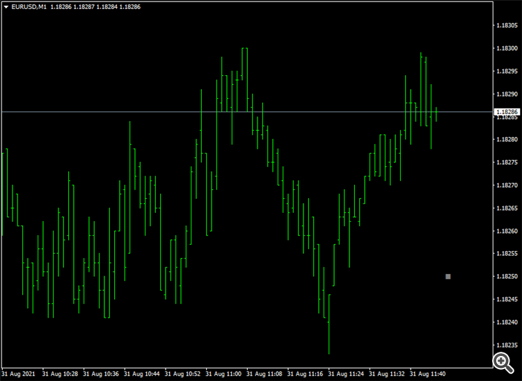This screenshot has height=381, width=522.
Task: Click the 1.18240 price scale label
Action: (507, 322)
